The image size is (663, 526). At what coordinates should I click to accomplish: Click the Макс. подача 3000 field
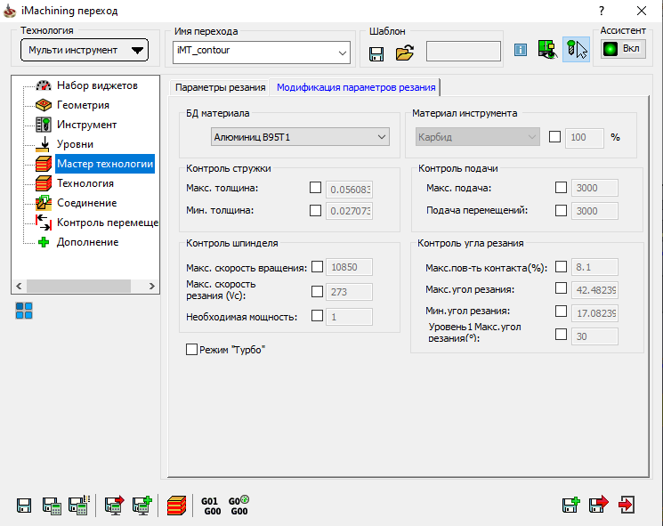click(594, 188)
